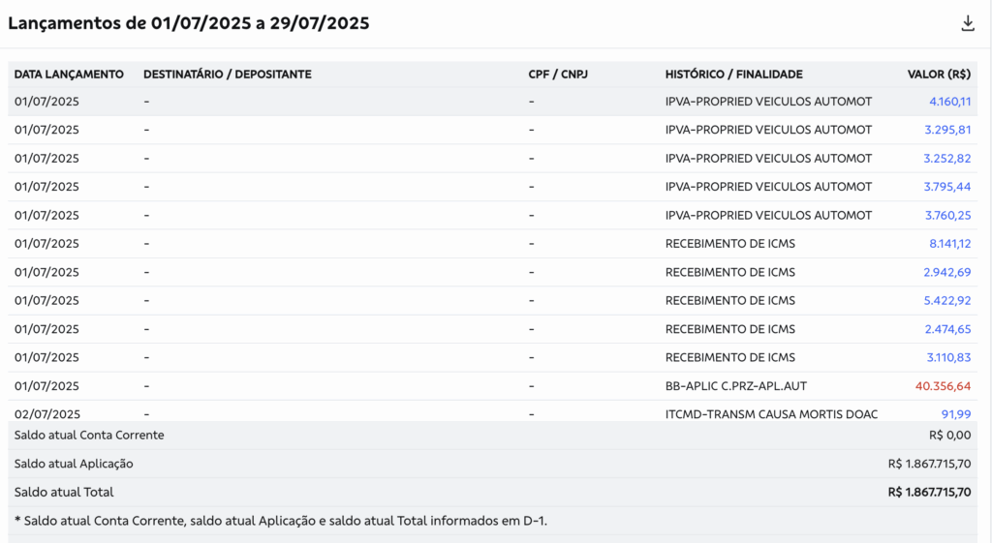Click the ICMS amount 8.141,12
The image size is (992, 543).
949,244
